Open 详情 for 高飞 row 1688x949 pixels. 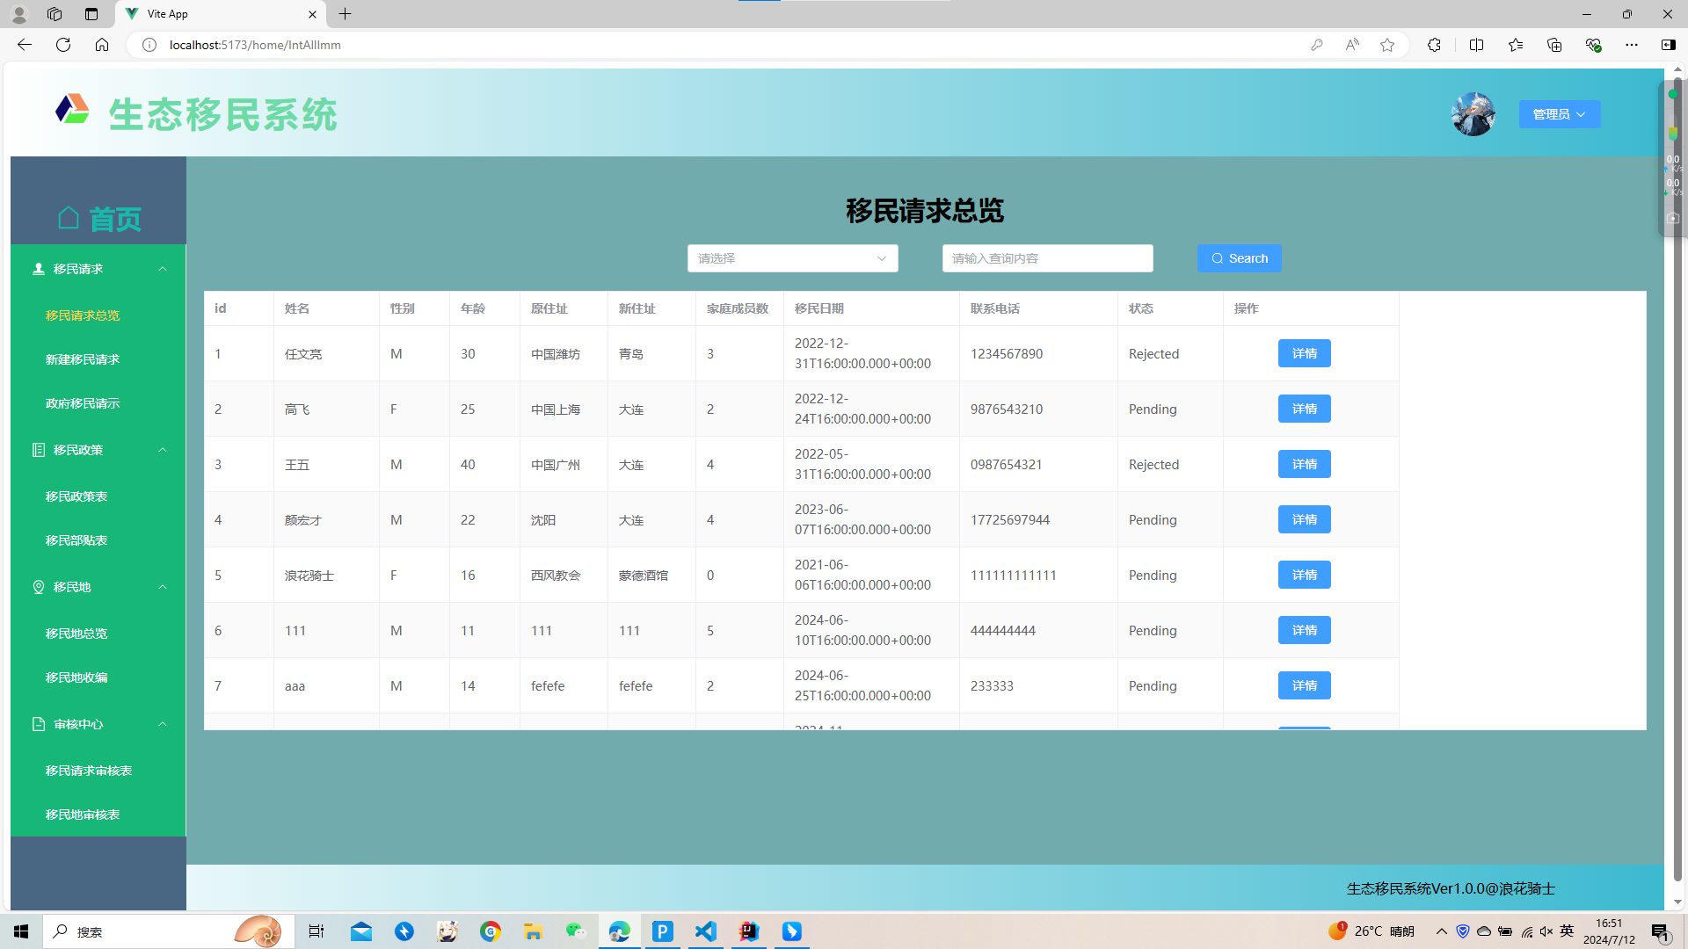click(x=1305, y=409)
